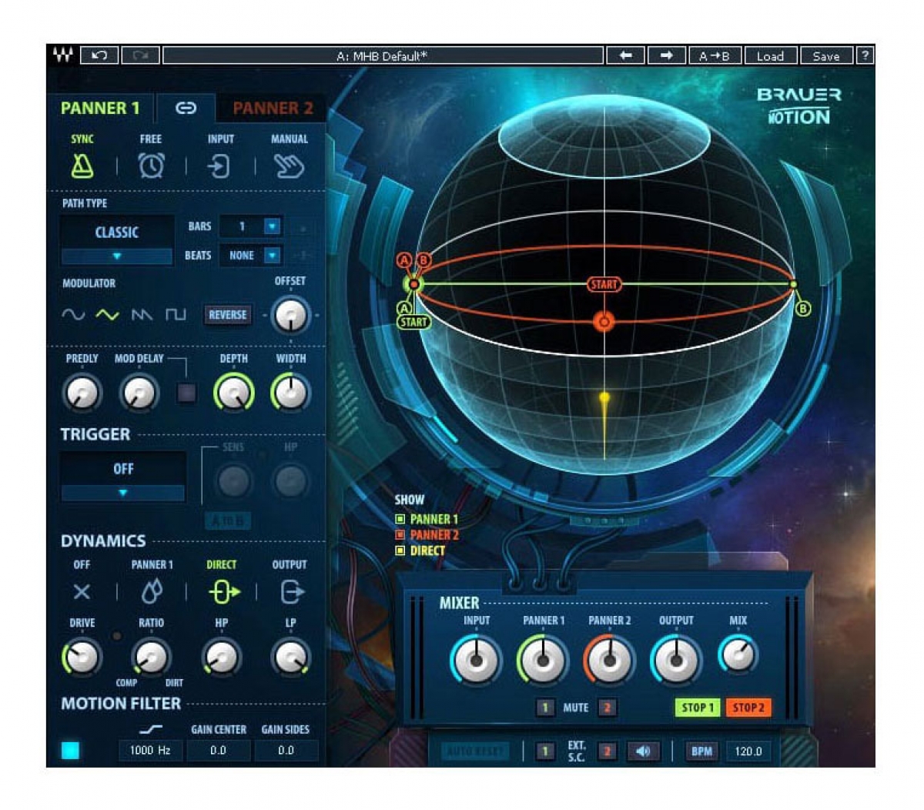Set dynamics to Output icon

click(292, 591)
